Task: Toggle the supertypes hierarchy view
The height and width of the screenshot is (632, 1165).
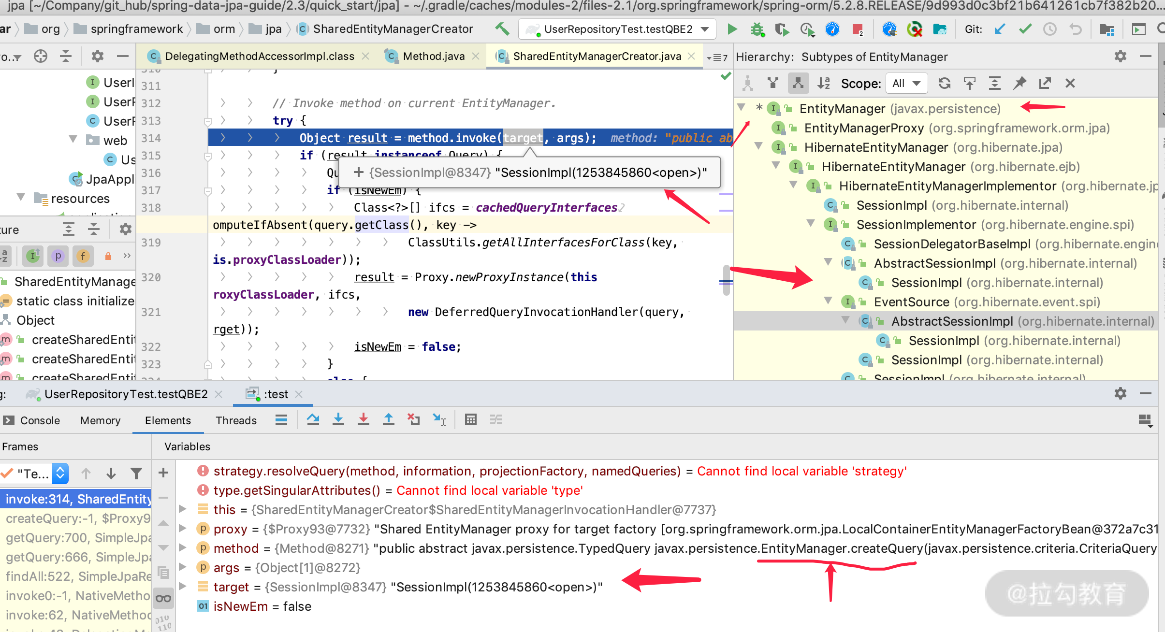Action: pos(772,83)
